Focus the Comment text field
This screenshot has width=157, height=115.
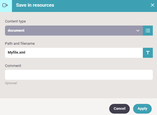[x=79, y=75]
